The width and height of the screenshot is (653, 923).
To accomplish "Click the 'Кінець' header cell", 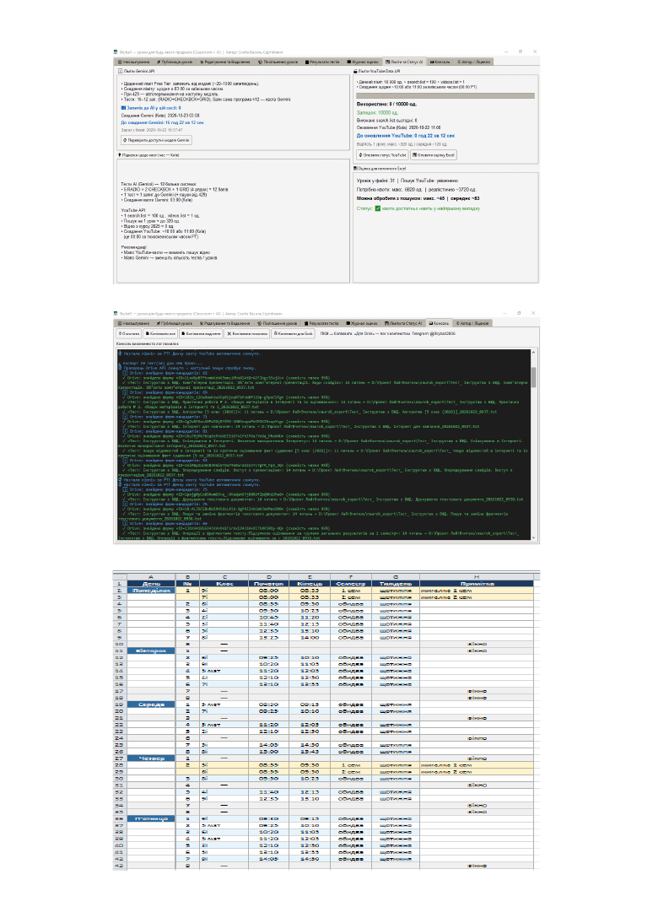I will (310, 583).
